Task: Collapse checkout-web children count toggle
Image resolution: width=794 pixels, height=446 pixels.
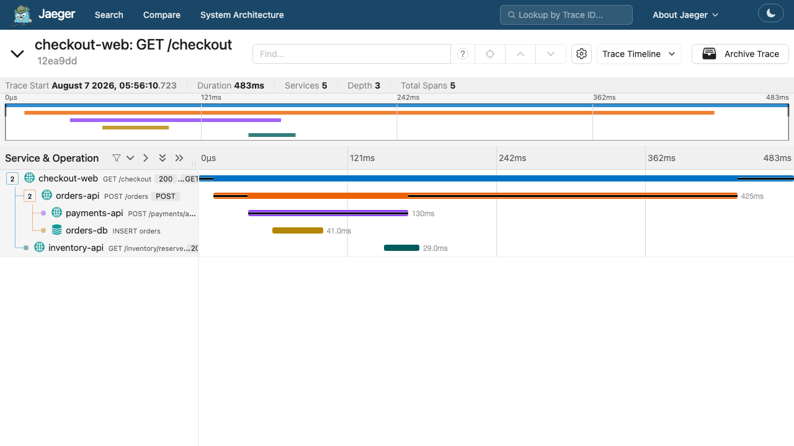Action: coord(12,178)
